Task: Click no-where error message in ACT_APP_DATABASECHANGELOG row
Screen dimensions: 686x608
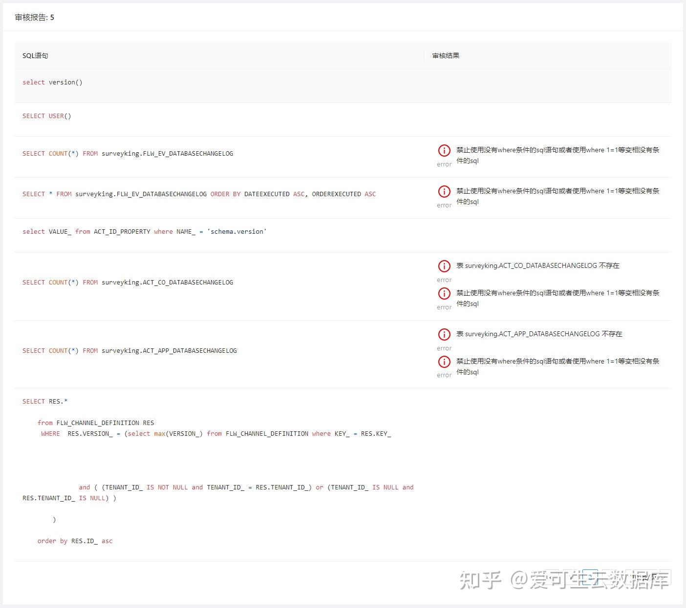Action: point(558,366)
